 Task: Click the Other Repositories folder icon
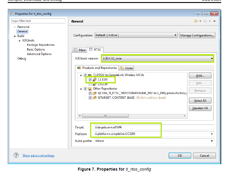pos(90,89)
